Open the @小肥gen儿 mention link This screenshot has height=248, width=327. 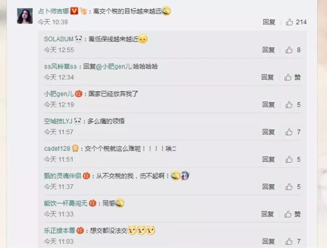(x=114, y=66)
